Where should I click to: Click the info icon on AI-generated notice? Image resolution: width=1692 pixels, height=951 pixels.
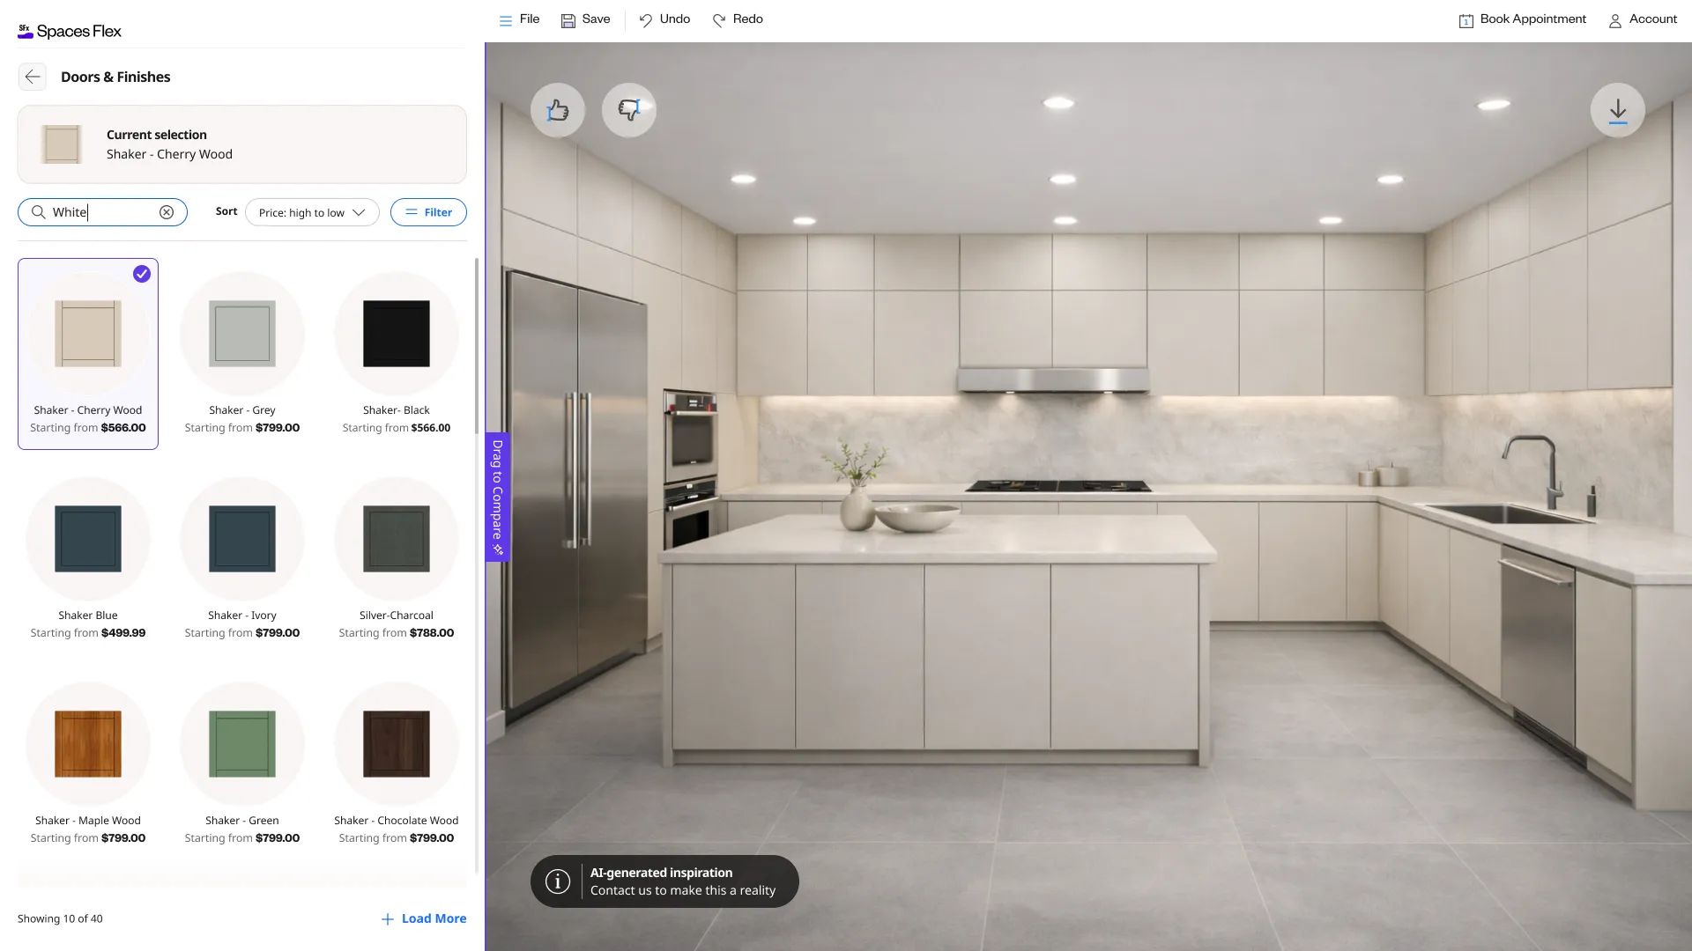pyautogui.click(x=558, y=881)
